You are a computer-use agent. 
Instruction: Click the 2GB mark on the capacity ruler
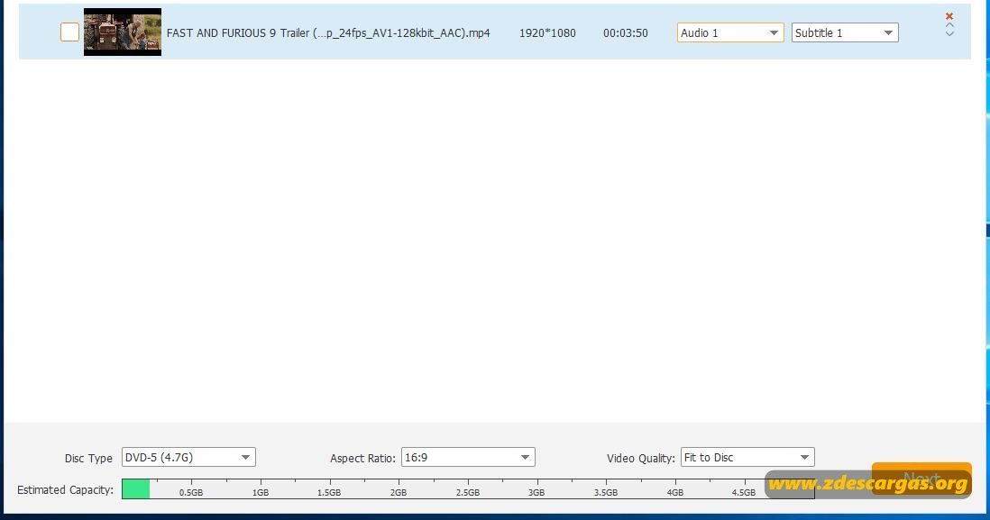click(399, 492)
